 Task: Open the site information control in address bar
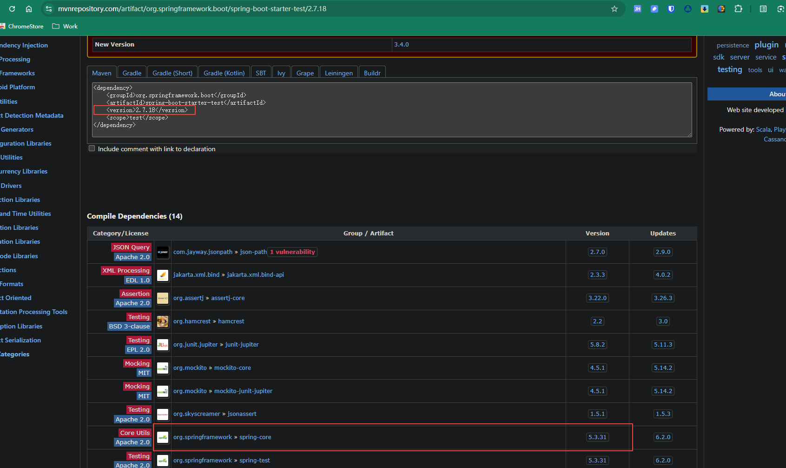point(49,9)
